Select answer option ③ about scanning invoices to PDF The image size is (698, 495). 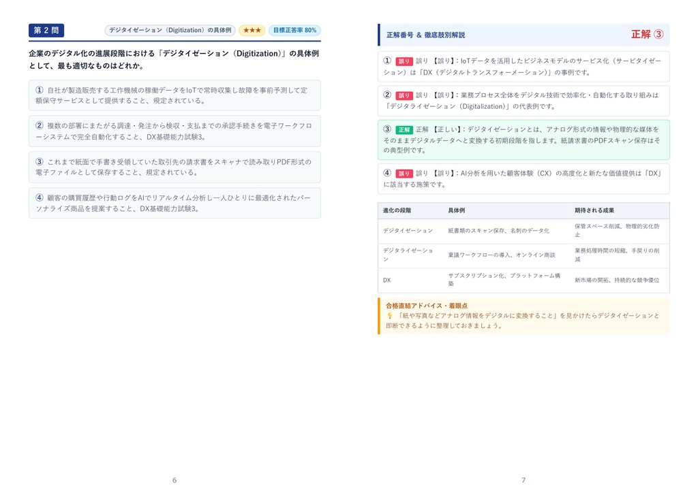pyautogui.click(x=174, y=167)
